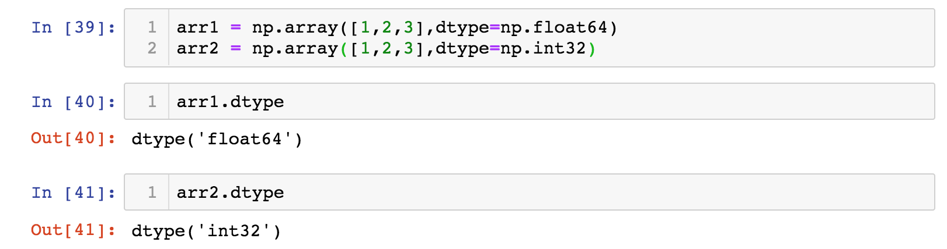Screen dimensions: 947x249
Task: Click the dtype('int32') output text
Action: pos(206,231)
